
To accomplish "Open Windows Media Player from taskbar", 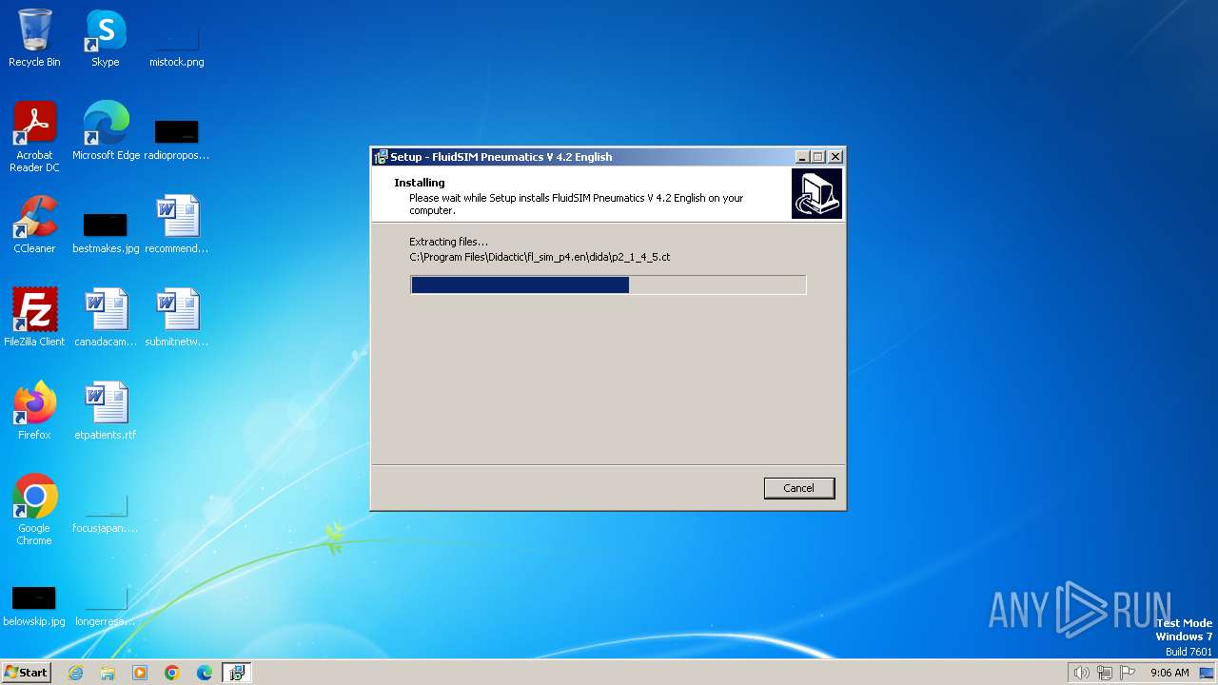I will 140,673.
